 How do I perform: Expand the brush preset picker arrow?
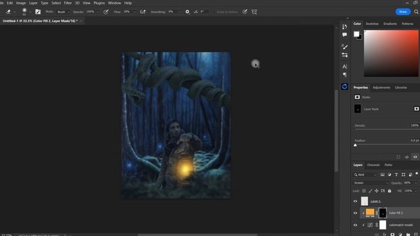(30, 12)
